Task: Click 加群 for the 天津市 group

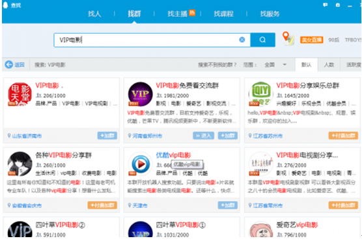Action: click(228, 205)
